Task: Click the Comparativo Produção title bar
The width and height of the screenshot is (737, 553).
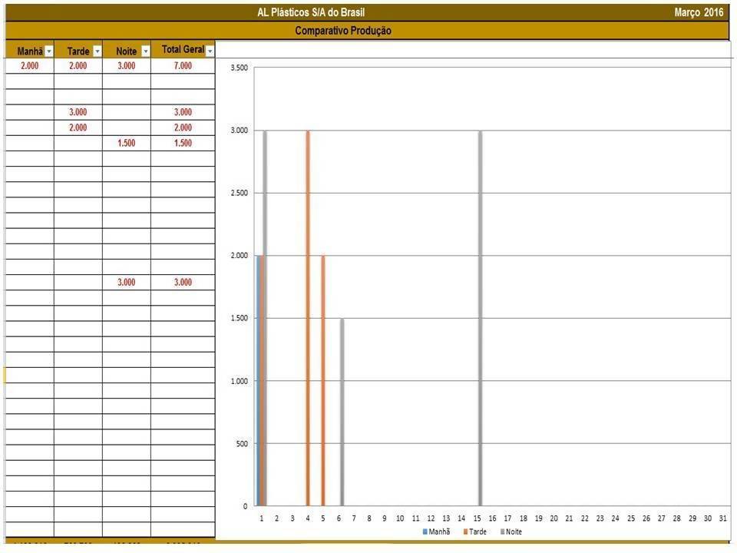Action: [x=343, y=31]
